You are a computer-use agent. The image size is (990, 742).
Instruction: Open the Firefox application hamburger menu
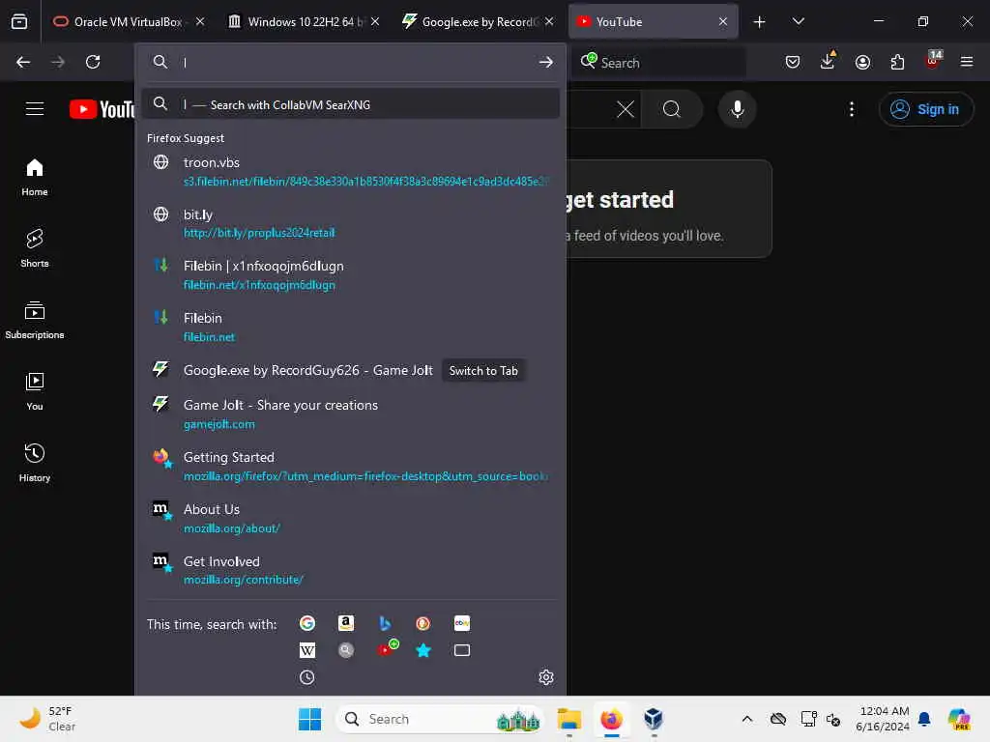click(967, 62)
